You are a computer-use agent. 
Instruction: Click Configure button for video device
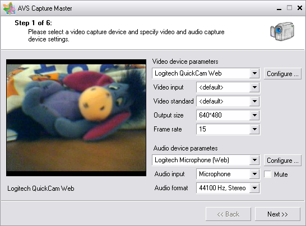(x=282, y=74)
